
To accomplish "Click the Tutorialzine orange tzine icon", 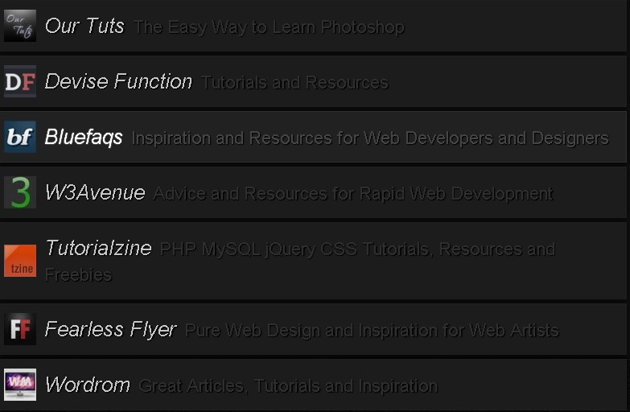I will [19, 261].
